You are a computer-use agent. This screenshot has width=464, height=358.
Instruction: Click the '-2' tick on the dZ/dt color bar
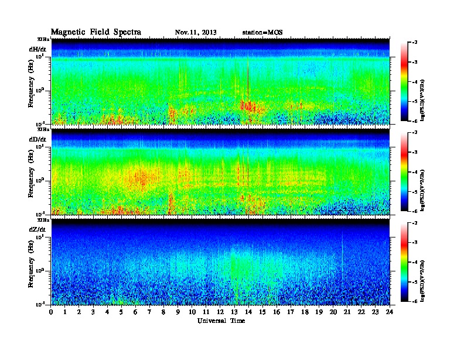coord(415,223)
